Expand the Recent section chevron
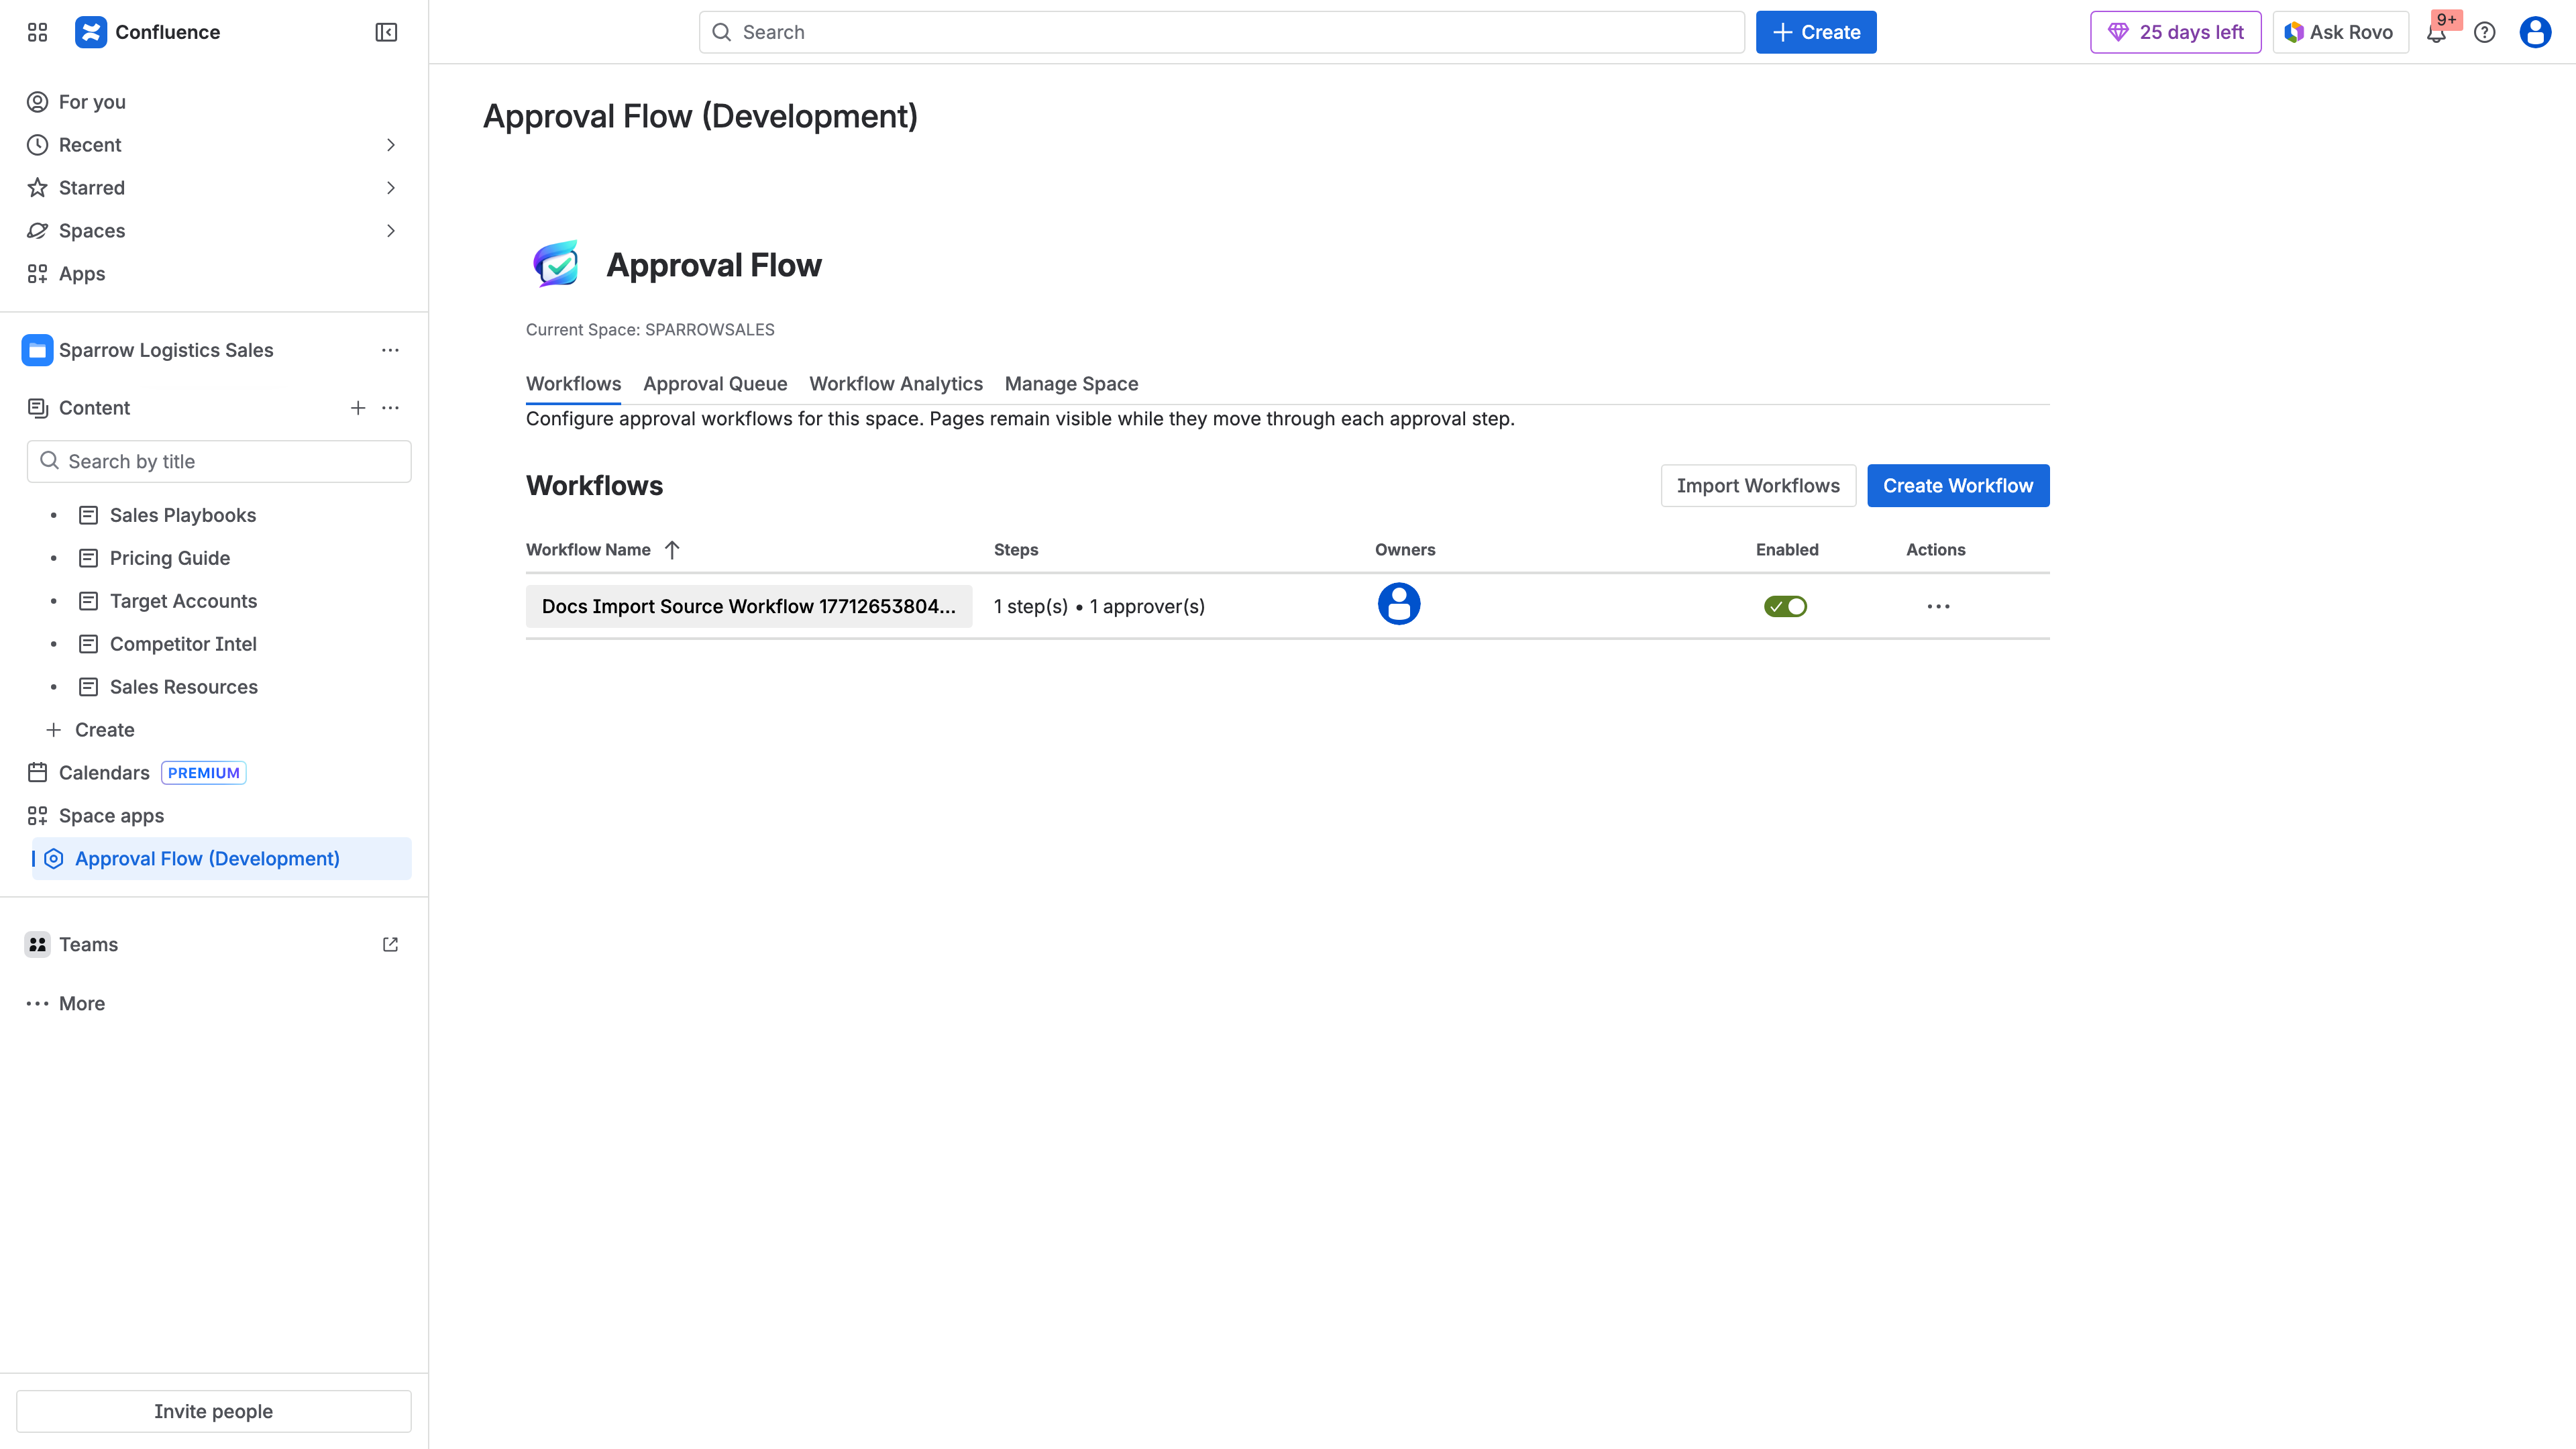 (391, 145)
